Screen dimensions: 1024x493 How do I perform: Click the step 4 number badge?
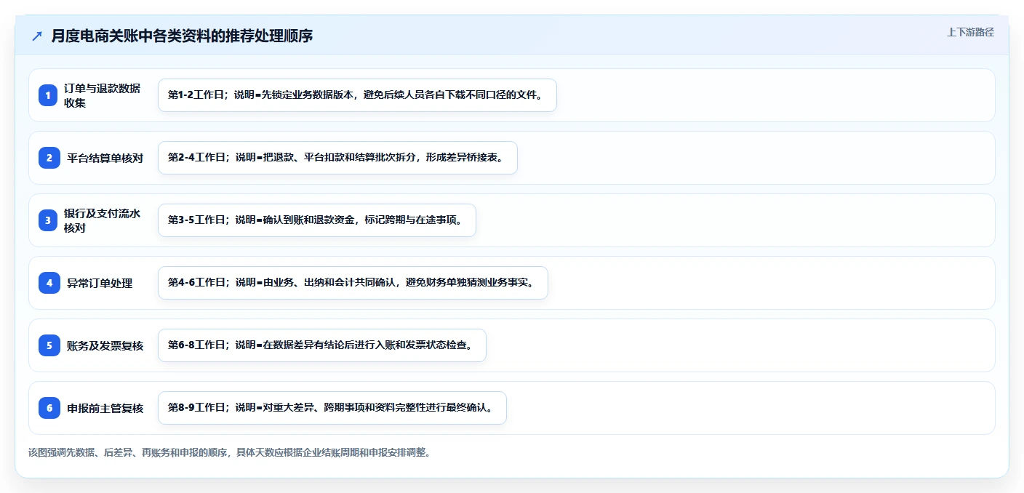(49, 283)
